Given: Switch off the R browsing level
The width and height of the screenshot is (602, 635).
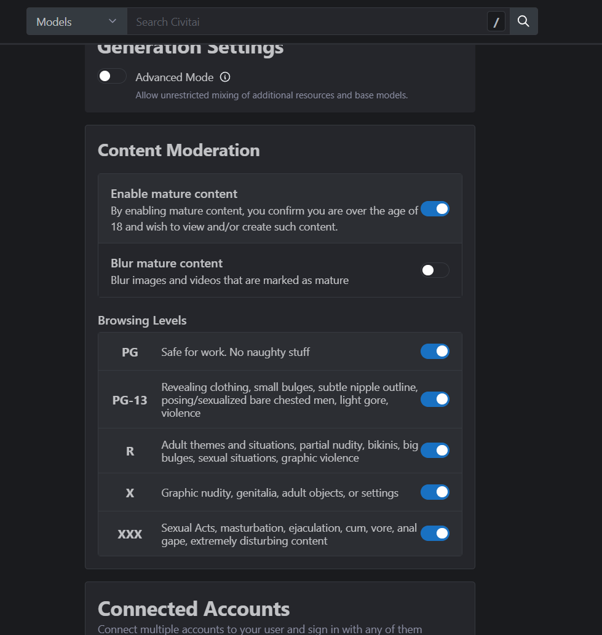Looking at the screenshot, I should (435, 451).
